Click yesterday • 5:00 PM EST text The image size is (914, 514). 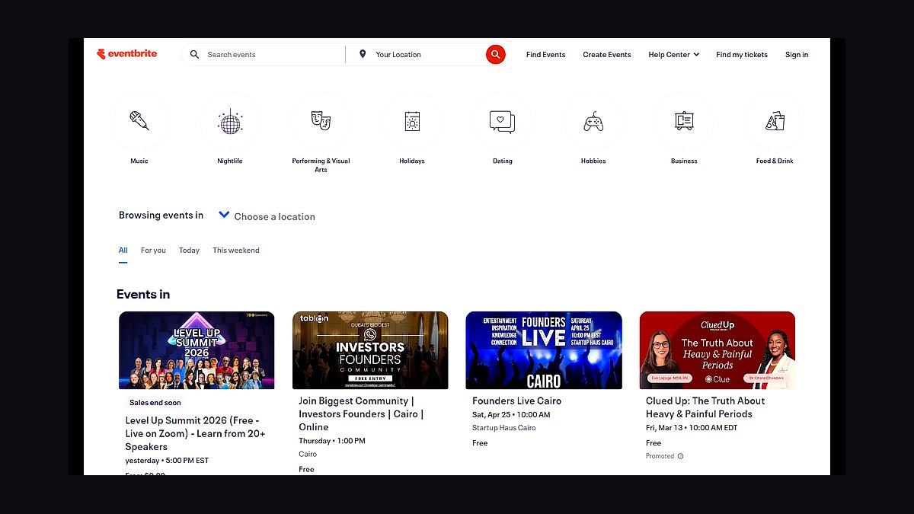click(x=167, y=461)
